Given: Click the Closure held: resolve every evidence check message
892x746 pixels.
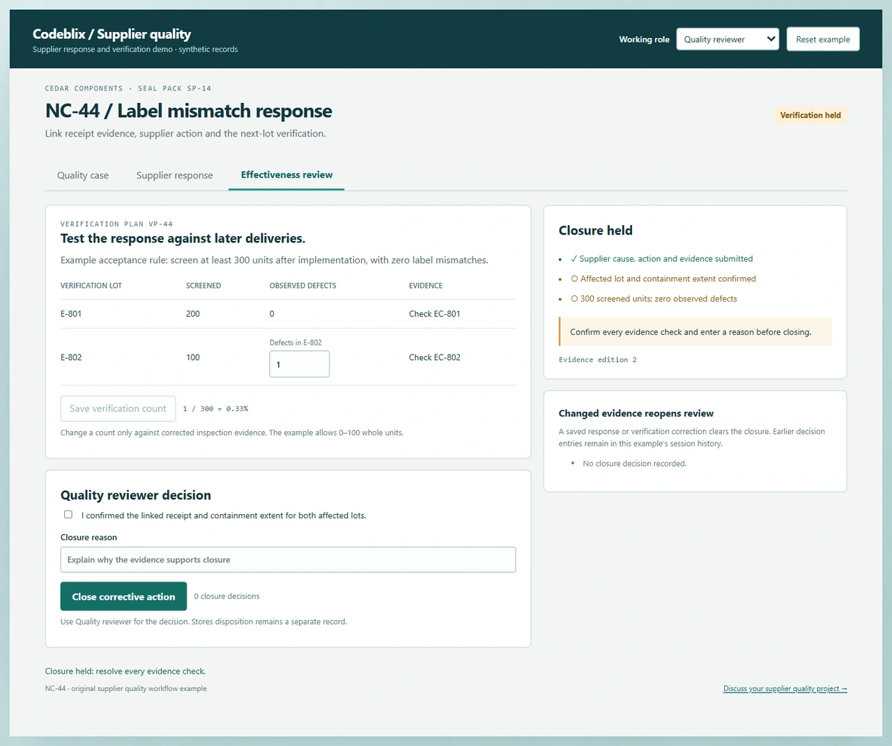Looking at the screenshot, I should coord(125,671).
